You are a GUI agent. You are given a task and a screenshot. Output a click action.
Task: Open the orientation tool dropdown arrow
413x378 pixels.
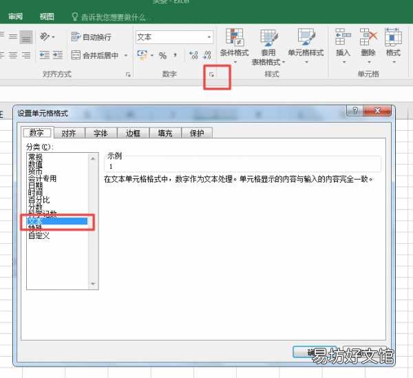click(x=53, y=37)
